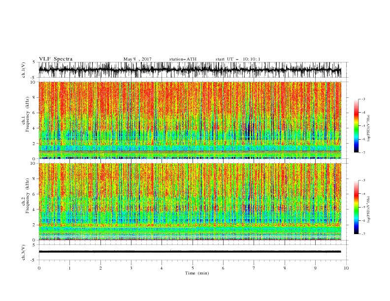Click the ch.2 "Frequency (kHz)" axis label
The image size is (390, 301).
(x=27, y=196)
